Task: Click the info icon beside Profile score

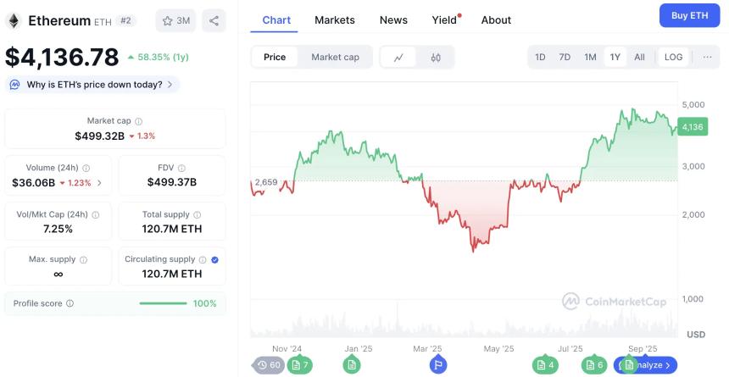Action: [70, 303]
